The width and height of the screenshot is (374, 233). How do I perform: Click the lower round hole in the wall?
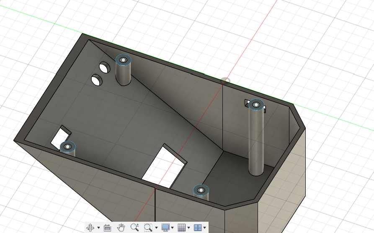point(97,80)
